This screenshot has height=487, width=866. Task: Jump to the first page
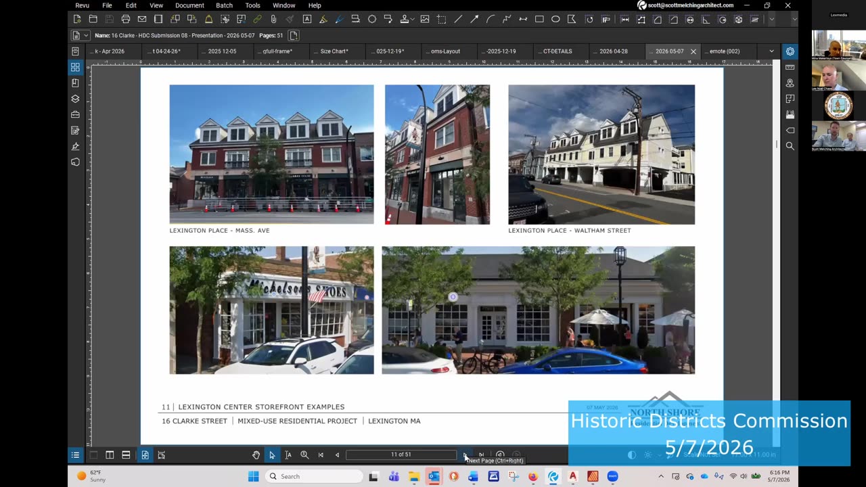321,455
